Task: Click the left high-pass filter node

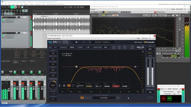Action: pyautogui.click(x=76, y=67)
